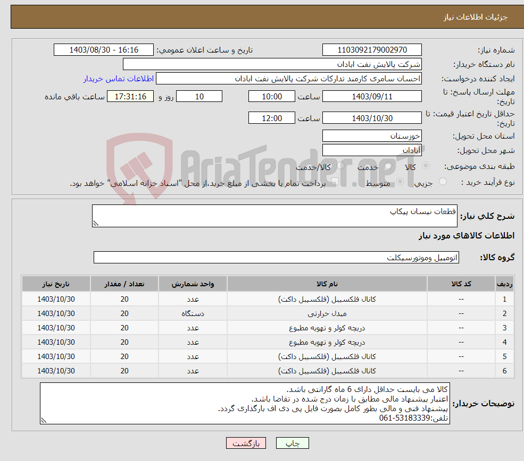Click the item code cell in row 2
The width and height of the screenshot is (524, 461).
click(x=461, y=313)
